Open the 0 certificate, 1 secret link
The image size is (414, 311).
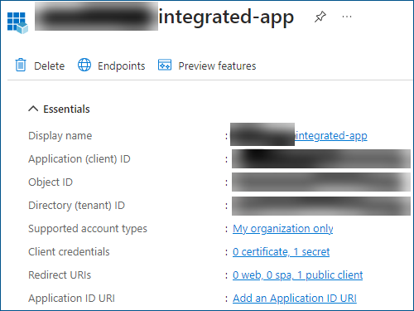pyautogui.click(x=282, y=252)
